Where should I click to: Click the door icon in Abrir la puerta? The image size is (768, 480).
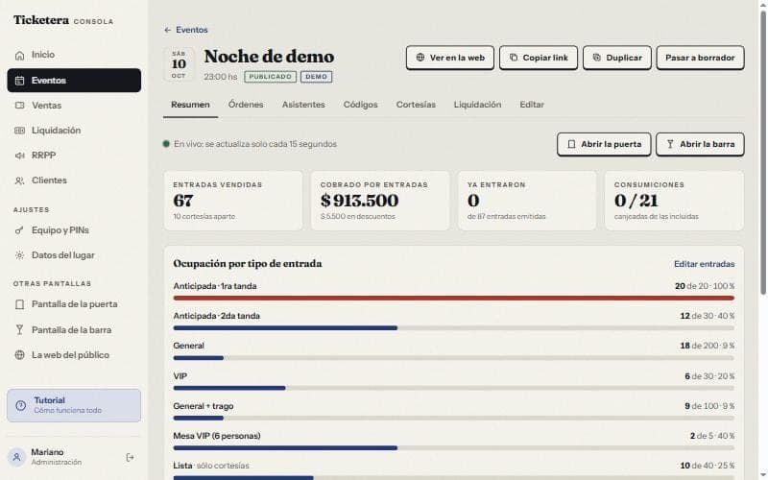(571, 144)
